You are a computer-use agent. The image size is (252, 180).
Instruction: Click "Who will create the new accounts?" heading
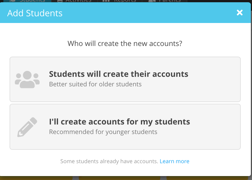click(x=125, y=43)
